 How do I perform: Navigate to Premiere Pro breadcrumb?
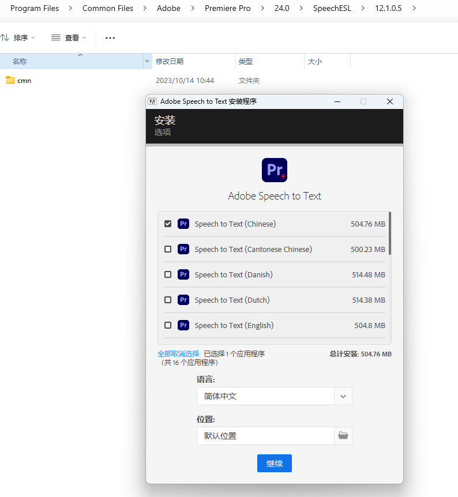228,8
